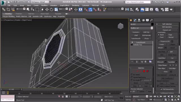
Task: Open the Motion command panel tab
Action: [143, 20]
